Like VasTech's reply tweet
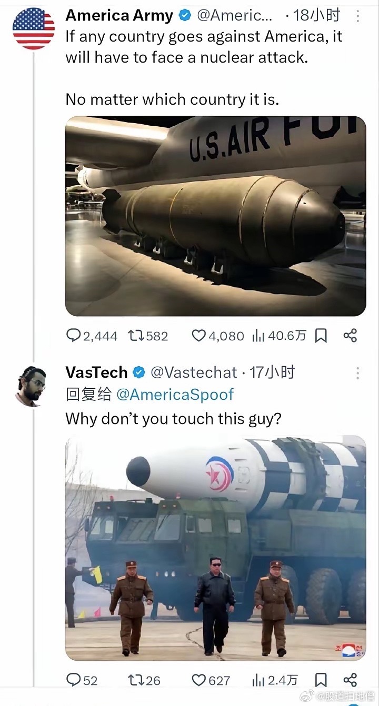The width and height of the screenshot is (379, 706). point(198,680)
